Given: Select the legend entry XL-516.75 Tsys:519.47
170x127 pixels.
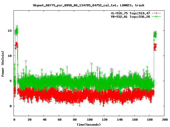Looking at the screenshot, I should pyautogui.click(x=130, y=13).
